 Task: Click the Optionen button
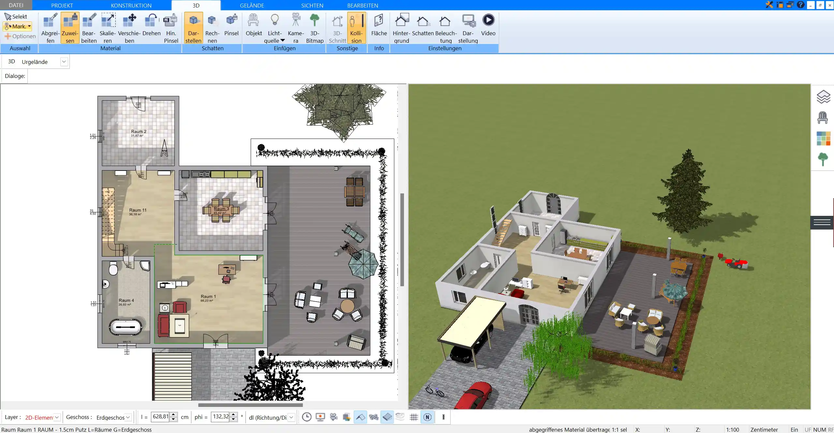click(x=20, y=36)
